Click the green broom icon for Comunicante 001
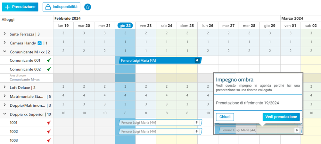Image resolution: width=321 pixels, height=144 pixels. pyautogui.click(x=49, y=60)
